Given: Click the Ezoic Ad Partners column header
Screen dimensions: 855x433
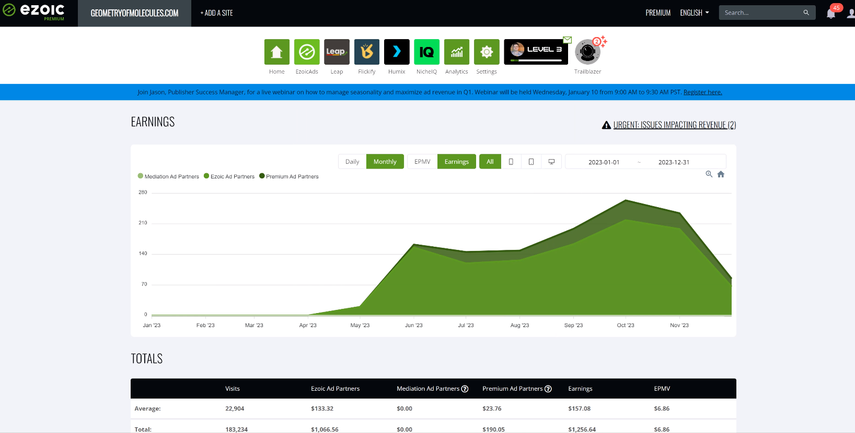Looking at the screenshot, I should (335, 389).
